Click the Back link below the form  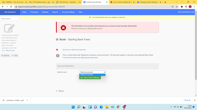point(60,91)
